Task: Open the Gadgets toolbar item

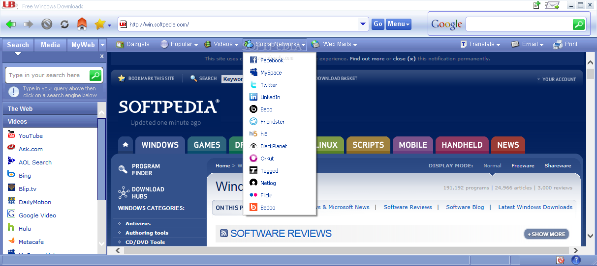Action: (132, 44)
